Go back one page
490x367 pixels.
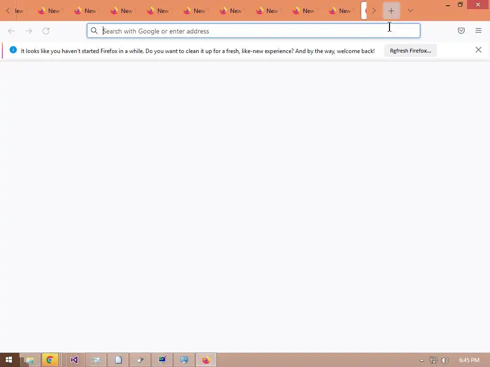[x=11, y=31]
